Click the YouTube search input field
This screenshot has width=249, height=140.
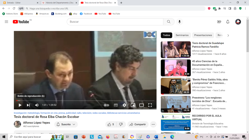point(115,22)
